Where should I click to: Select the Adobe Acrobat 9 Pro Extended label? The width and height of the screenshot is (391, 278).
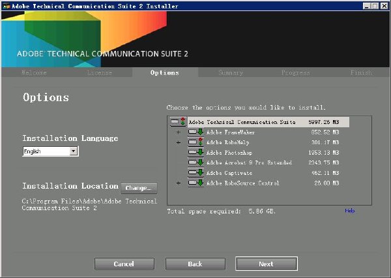(x=249, y=162)
